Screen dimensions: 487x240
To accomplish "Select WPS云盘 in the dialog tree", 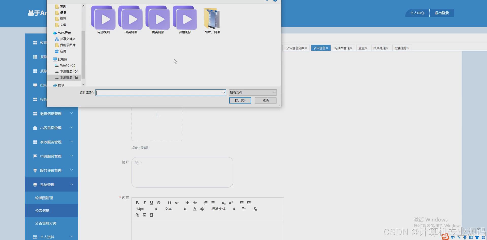I will [x=64, y=33].
